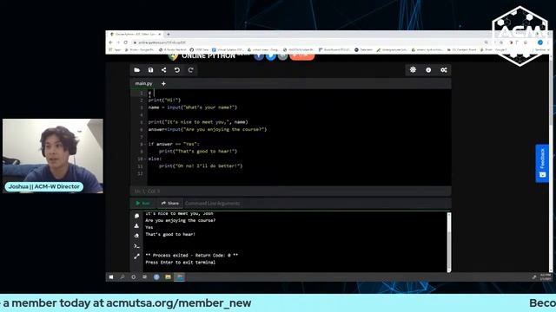556x312 pixels.
Task: Click terminal text 'Are you enjoying the course?'
Action: (x=180, y=220)
